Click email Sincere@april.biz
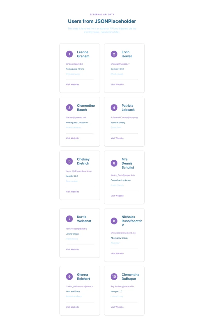 point(74,64)
